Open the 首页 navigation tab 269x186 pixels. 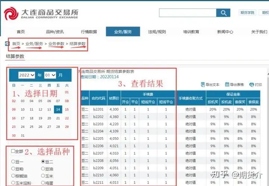(x=21, y=32)
